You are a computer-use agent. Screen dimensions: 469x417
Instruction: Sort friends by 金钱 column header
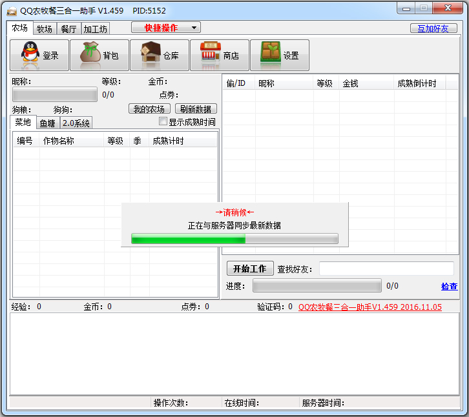point(366,83)
